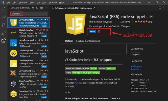The width and height of the screenshot is (168, 101).
Task: Open the Help menu
Action: pos(61,3)
